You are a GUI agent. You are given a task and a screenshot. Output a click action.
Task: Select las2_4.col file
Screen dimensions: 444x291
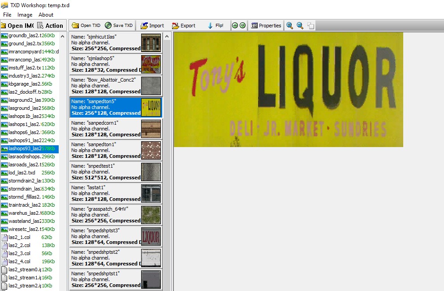30,261
